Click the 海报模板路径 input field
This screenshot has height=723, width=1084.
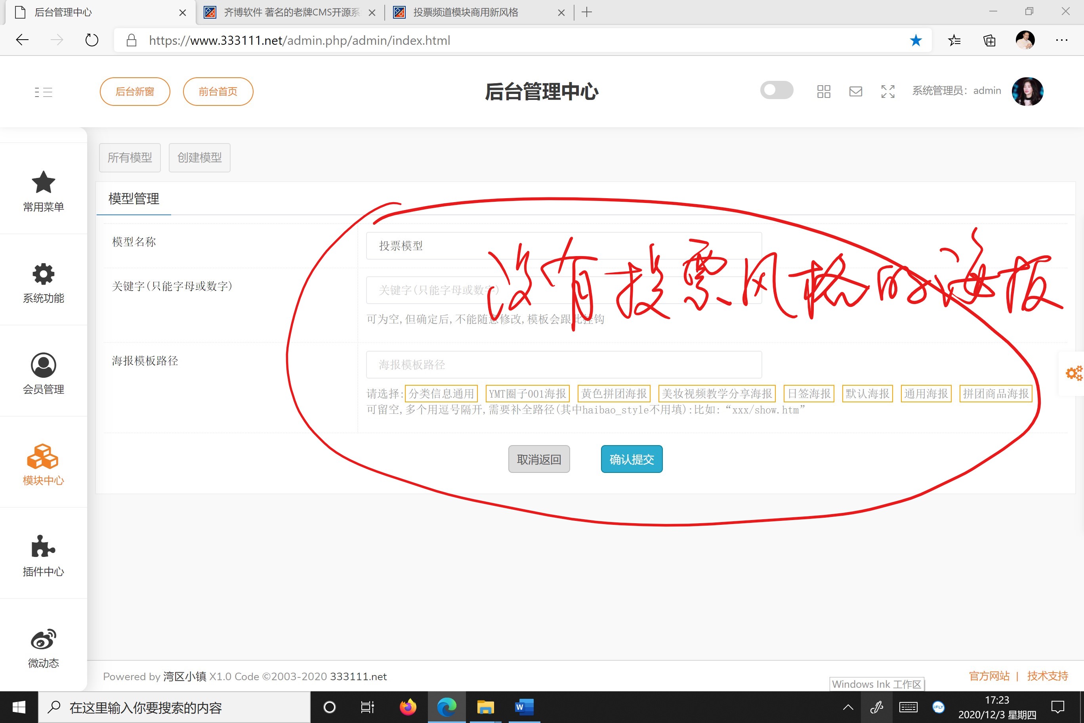click(x=564, y=365)
